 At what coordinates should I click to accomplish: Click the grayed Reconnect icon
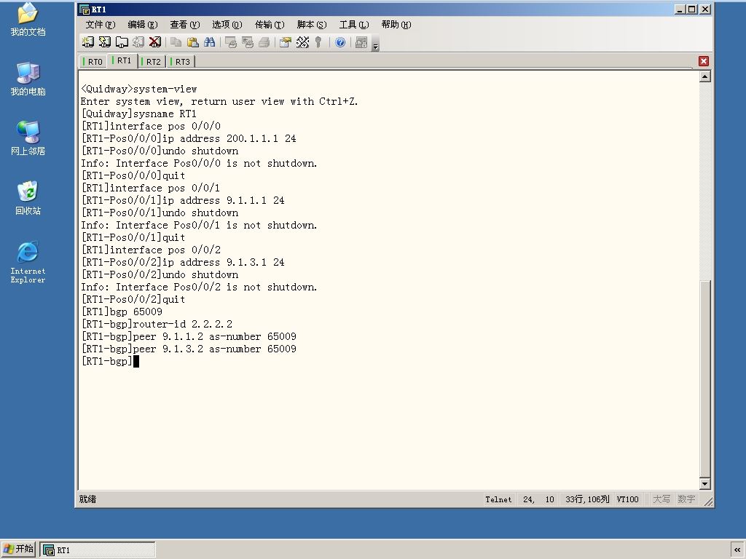[138, 42]
